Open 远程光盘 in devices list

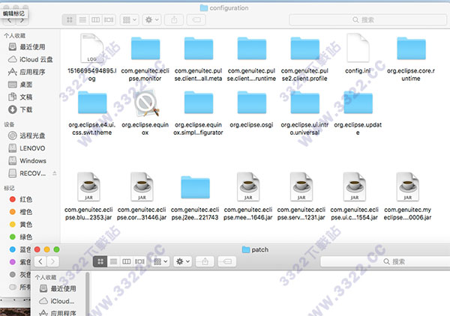click(27, 136)
